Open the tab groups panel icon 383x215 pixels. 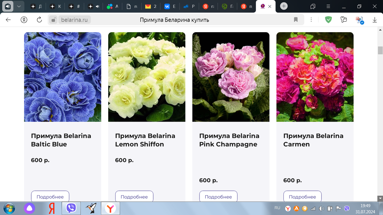coord(313,6)
